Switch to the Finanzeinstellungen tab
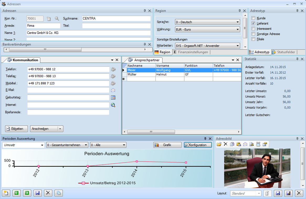Screen dimensions: 306x199 191,52
